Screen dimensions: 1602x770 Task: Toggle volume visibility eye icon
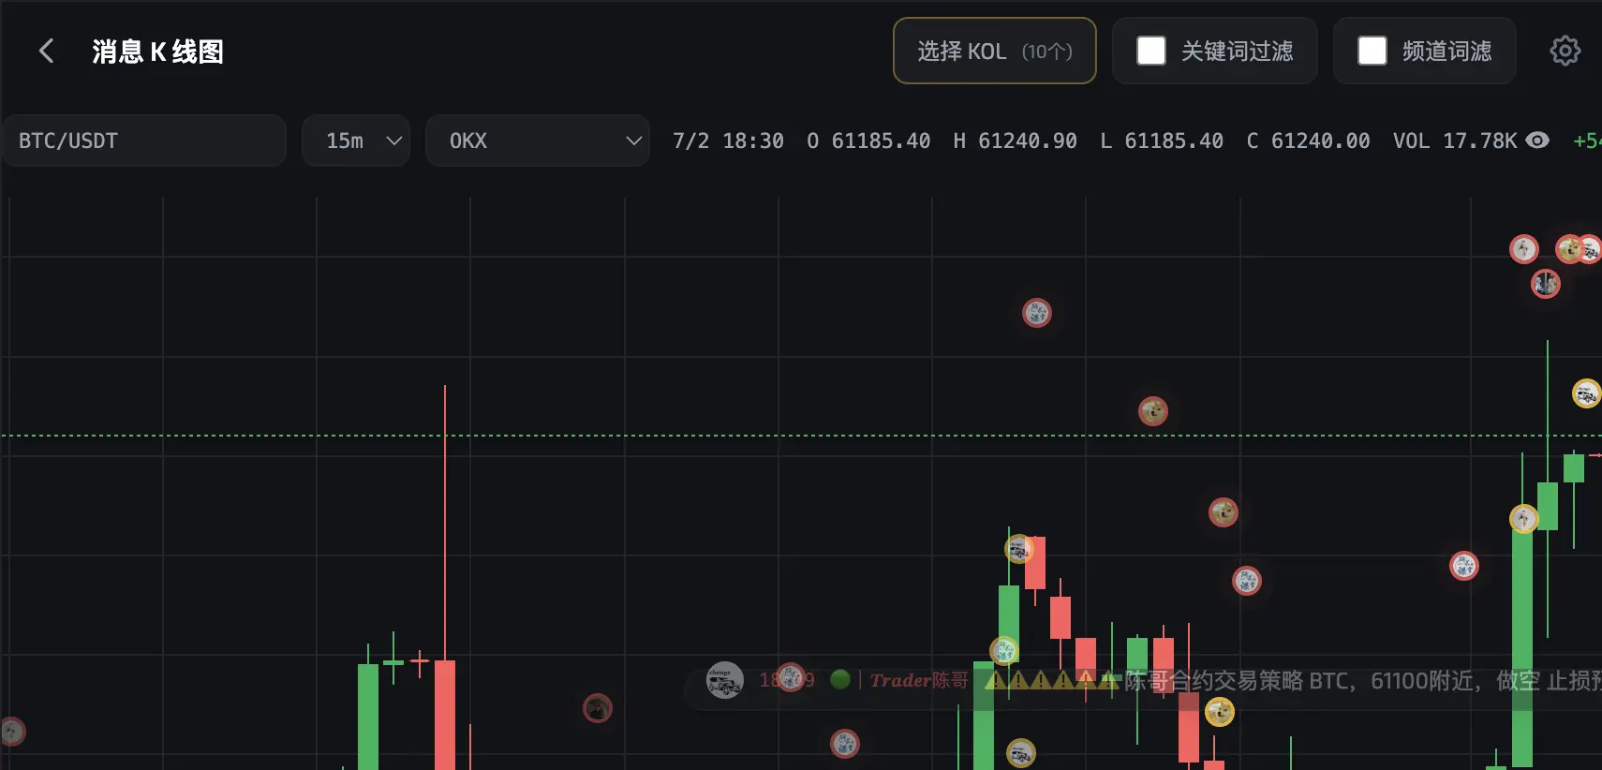click(x=1537, y=141)
